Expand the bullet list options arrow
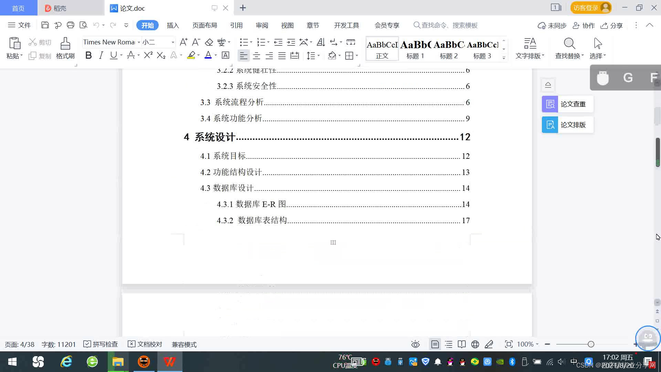 tap(251, 42)
